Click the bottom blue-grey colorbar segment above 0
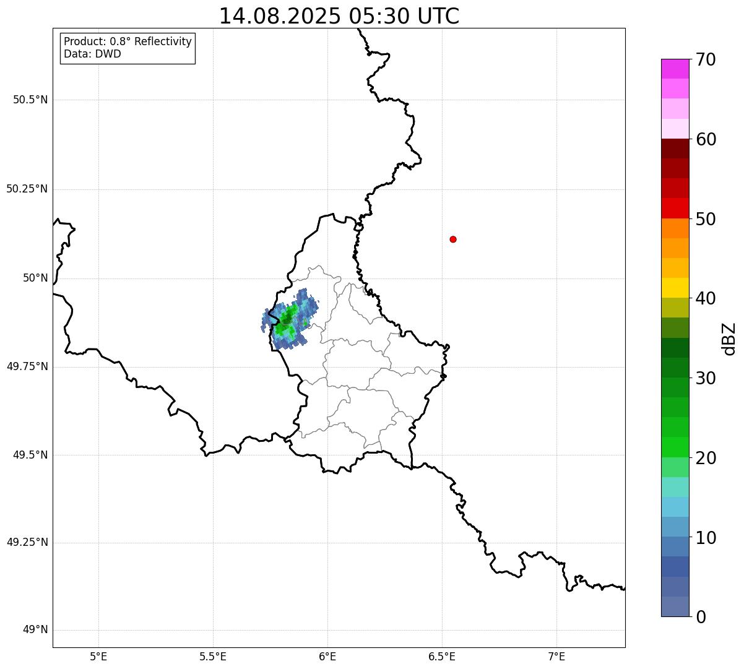744x669 pixels. pyautogui.click(x=675, y=606)
